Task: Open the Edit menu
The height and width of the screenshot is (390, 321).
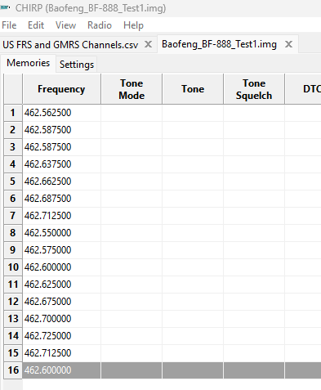Action: [x=36, y=25]
